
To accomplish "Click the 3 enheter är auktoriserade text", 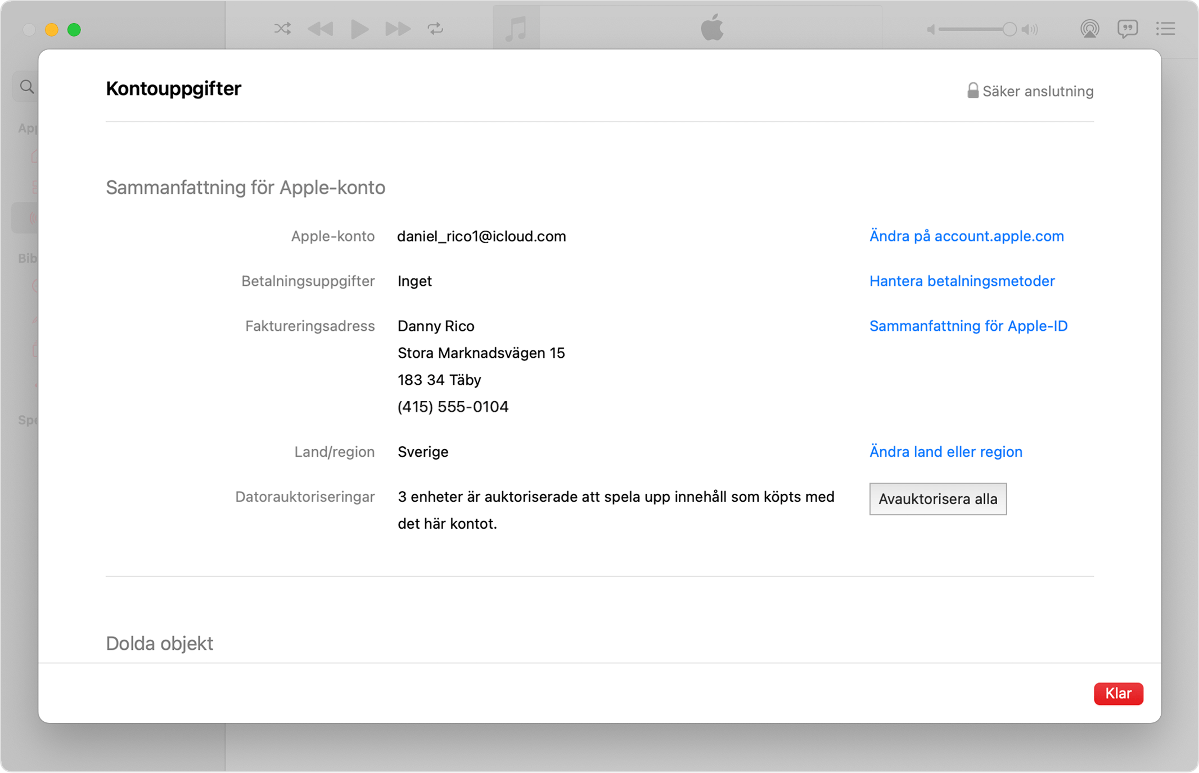I will tap(616, 510).
